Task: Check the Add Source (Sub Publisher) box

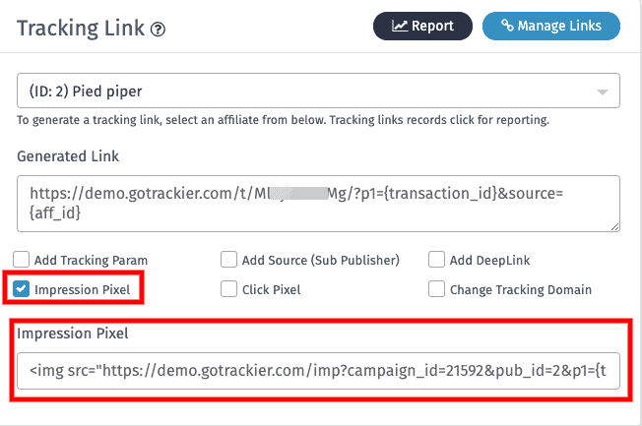Action: 229,261
